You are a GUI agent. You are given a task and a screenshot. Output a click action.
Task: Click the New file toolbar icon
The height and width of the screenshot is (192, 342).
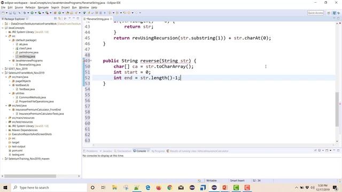3,13
